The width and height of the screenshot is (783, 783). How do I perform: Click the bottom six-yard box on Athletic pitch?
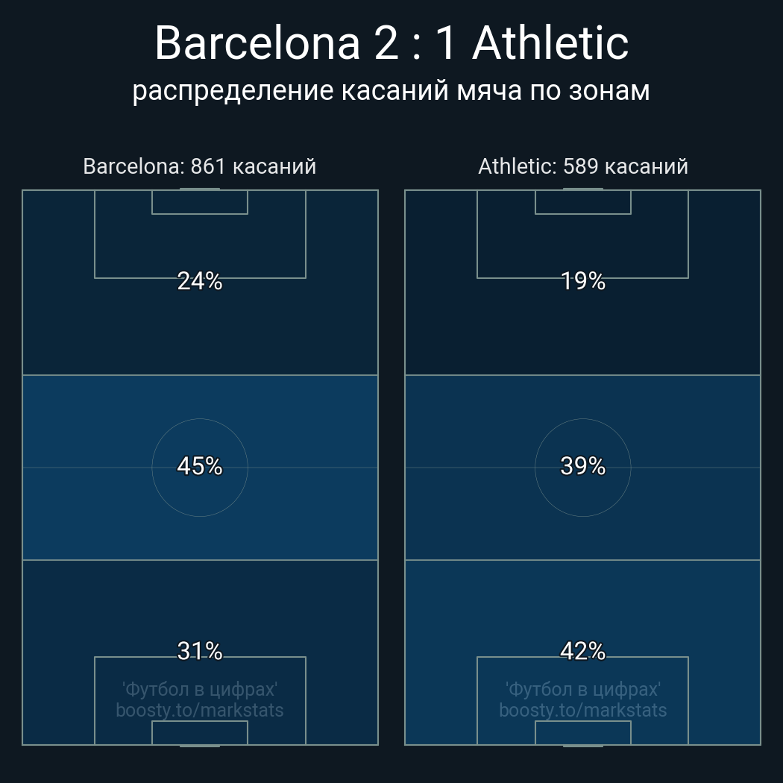(x=583, y=733)
